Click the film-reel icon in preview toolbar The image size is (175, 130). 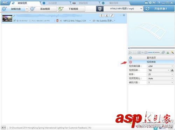(163, 53)
